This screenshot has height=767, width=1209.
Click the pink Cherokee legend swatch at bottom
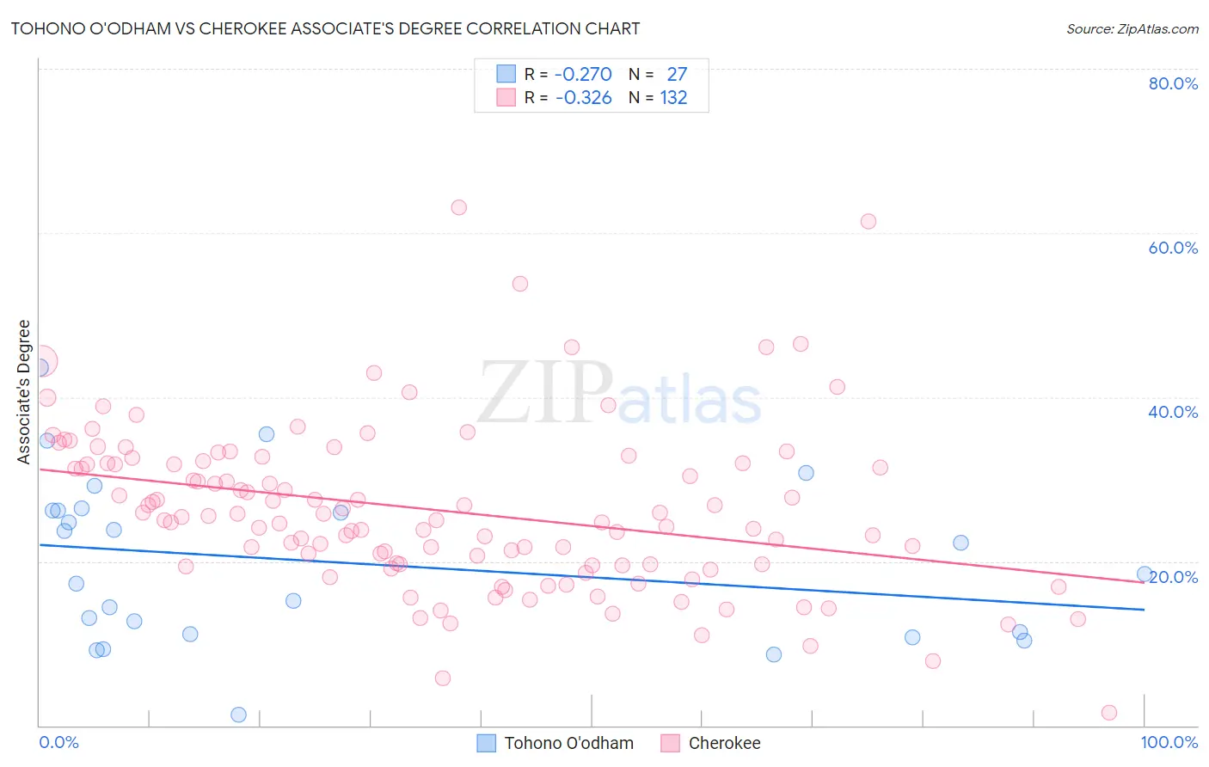pyautogui.click(x=671, y=743)
